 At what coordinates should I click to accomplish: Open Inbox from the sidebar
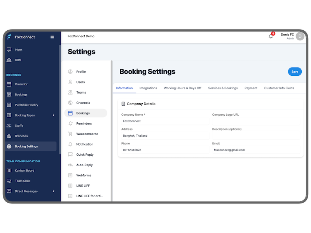[x=19, y=50]
